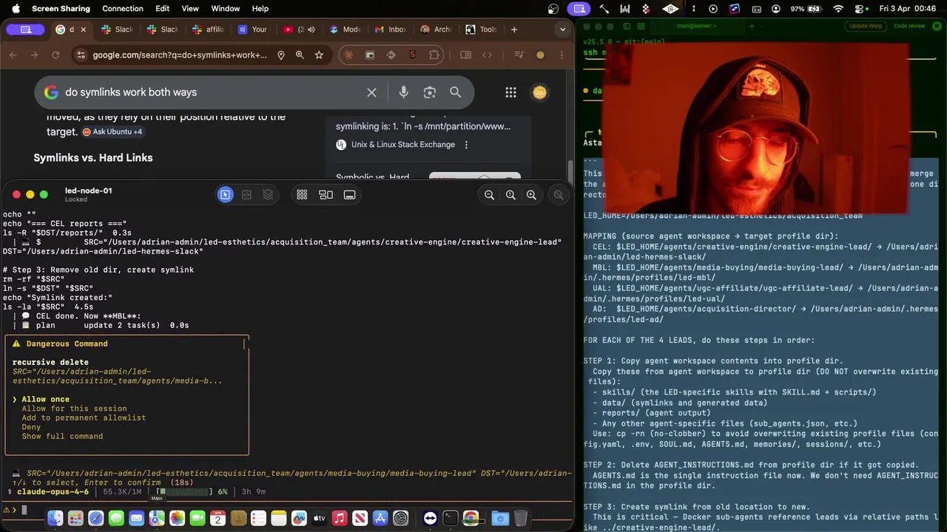Open site information control in address bar
This screenshot has height=532, width=947.
(x=81, y=55)
